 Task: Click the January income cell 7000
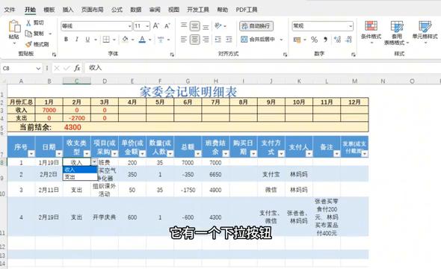[49, 110]
